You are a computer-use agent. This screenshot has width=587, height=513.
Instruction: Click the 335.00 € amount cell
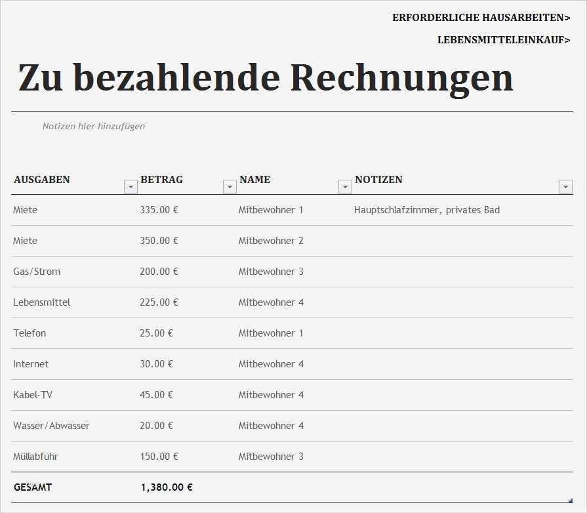click(x=159, y=210)
